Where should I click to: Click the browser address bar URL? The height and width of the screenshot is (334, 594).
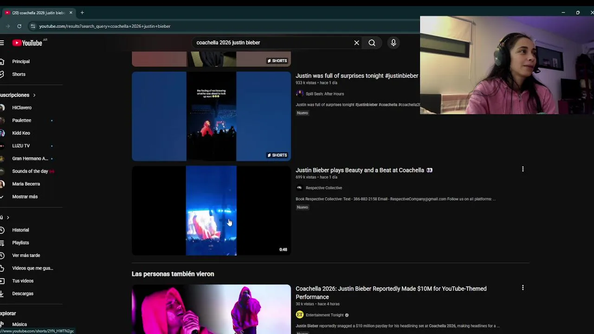click(x=105, y=26)
